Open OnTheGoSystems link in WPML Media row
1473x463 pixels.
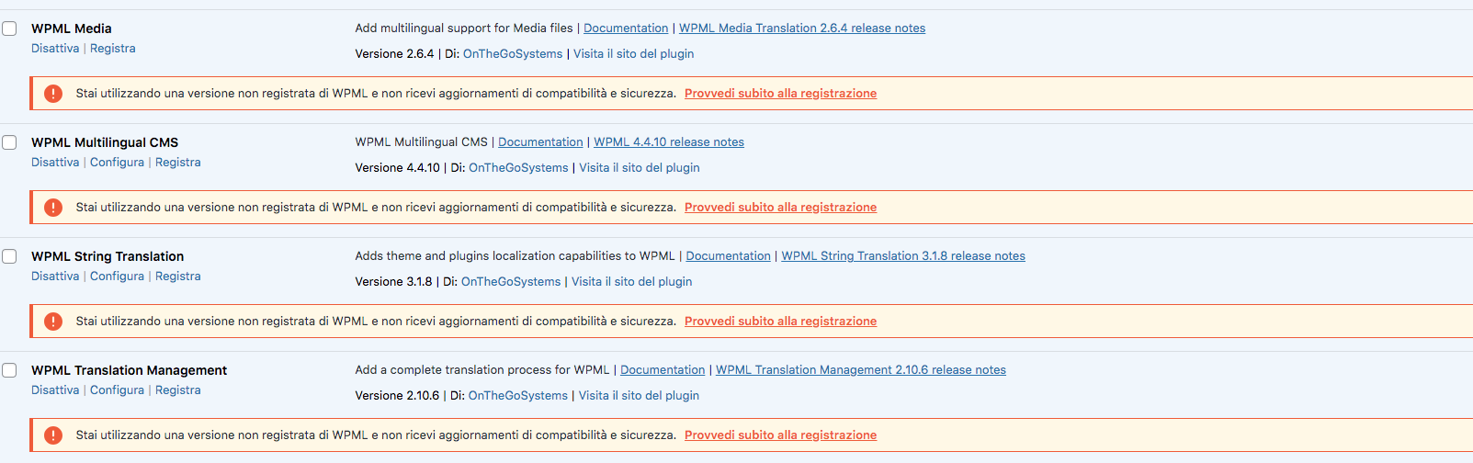coord(513,54)
